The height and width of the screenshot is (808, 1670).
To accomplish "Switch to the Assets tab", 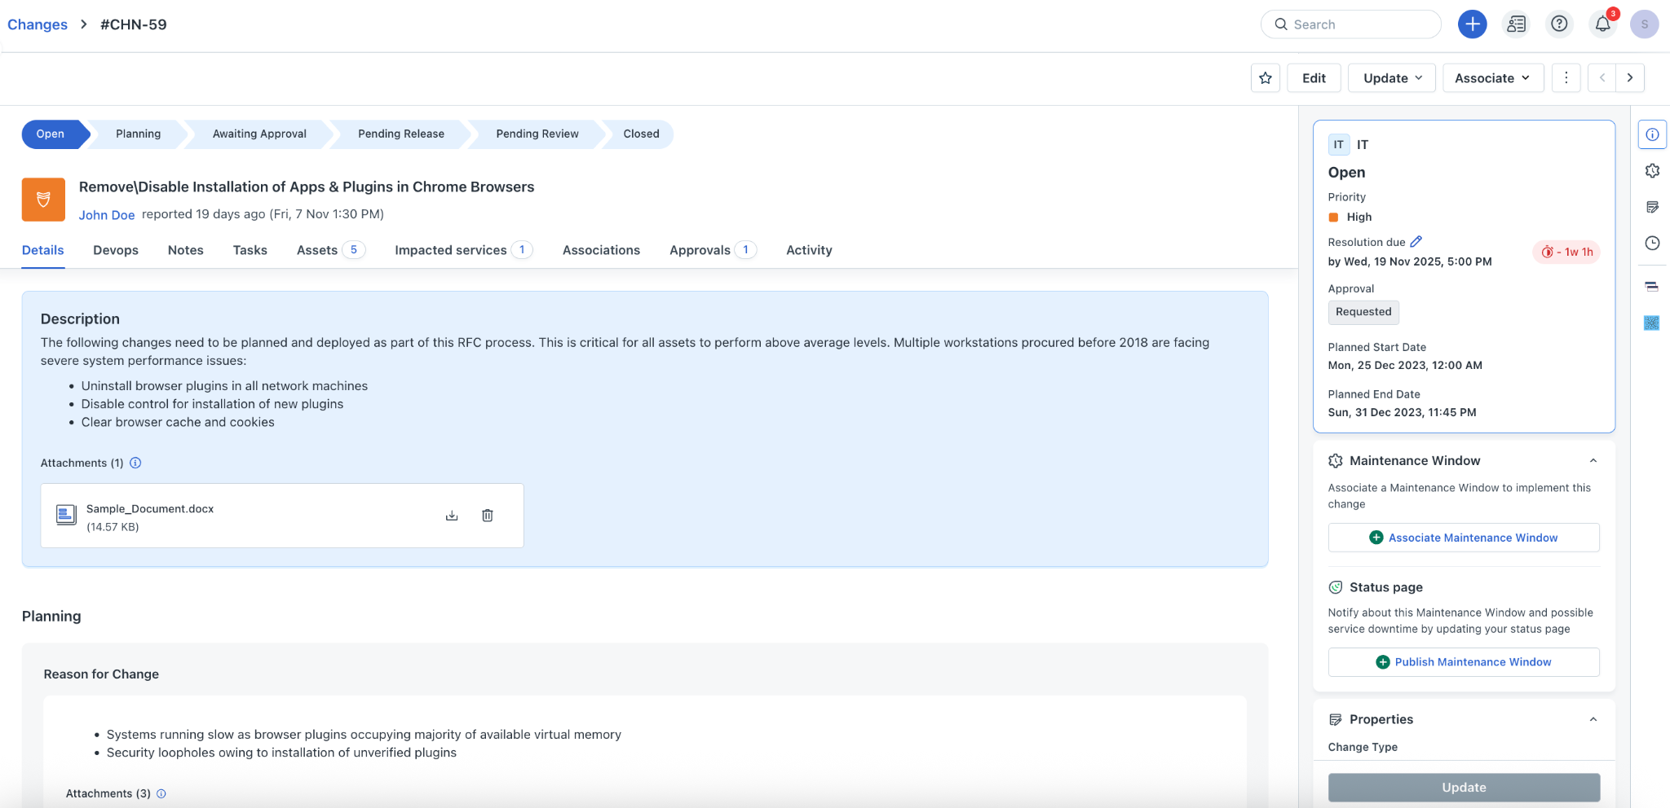I will pos(330,250).
